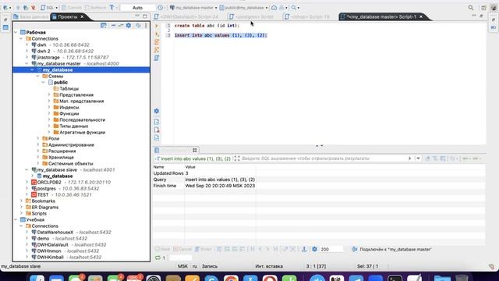499x281 pixels.
Task: Open the postgres Script tab
Action: click(x=251, y=16)
